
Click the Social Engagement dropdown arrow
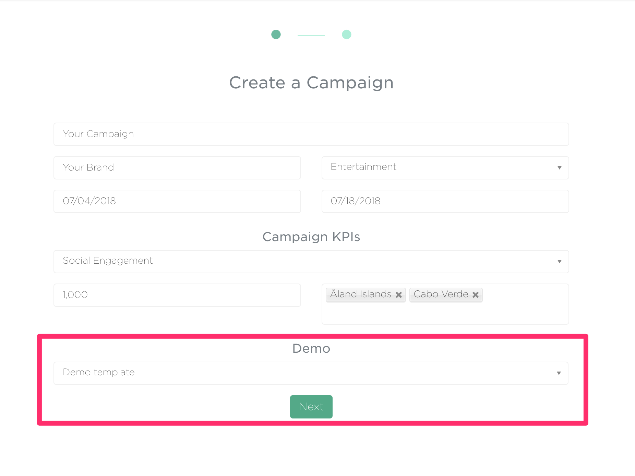560,262
